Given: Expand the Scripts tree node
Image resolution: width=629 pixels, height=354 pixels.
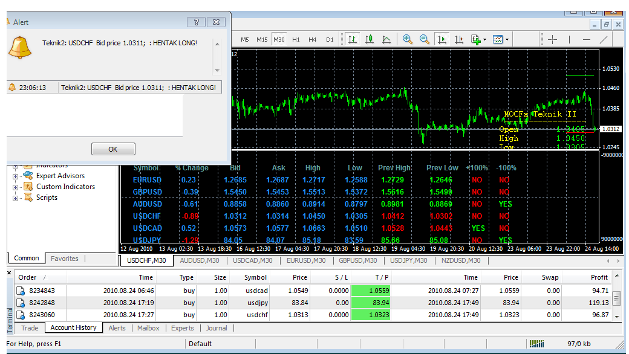Looking at the screenshot, I should click(x=15, y=198).
